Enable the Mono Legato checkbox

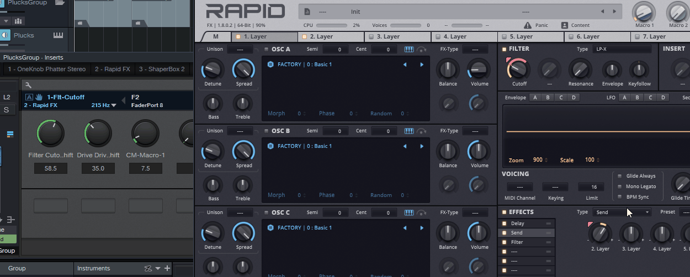coord(619,187)
